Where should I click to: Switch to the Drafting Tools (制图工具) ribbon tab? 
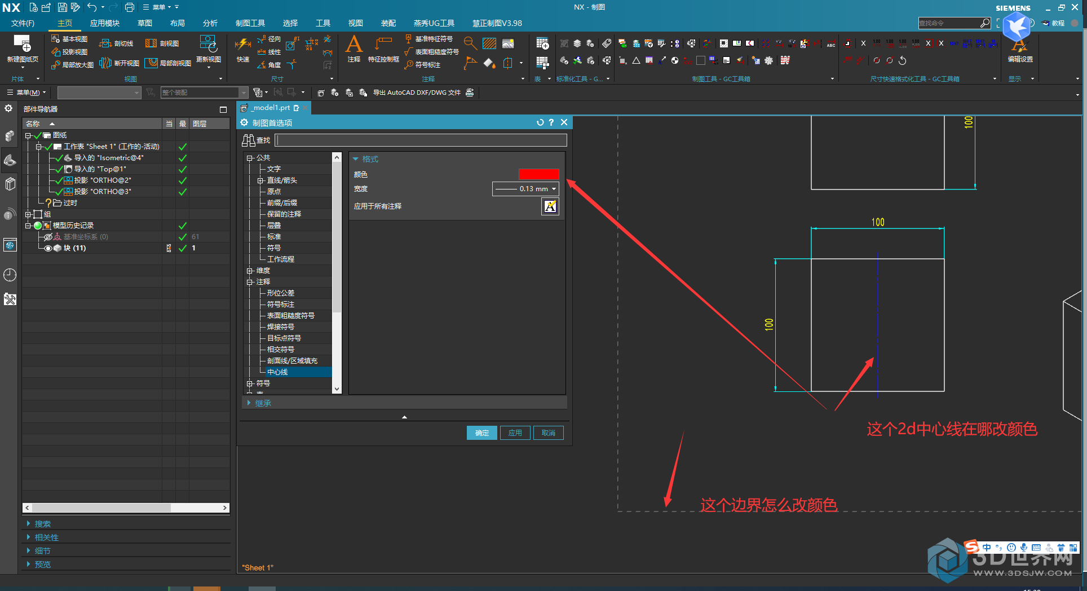250,23
